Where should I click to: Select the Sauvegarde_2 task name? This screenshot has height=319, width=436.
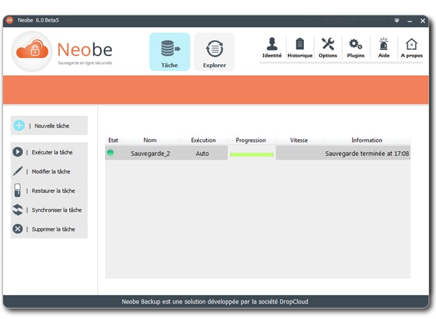(x=151, y=154)
